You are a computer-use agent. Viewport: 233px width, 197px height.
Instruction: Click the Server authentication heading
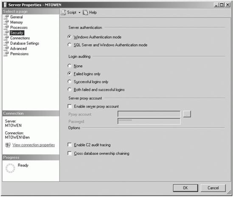coord(85,27)
